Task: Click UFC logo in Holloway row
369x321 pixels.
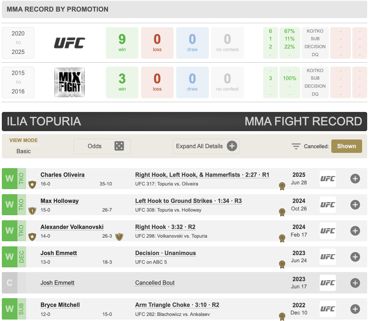Action: click(328, 205)
